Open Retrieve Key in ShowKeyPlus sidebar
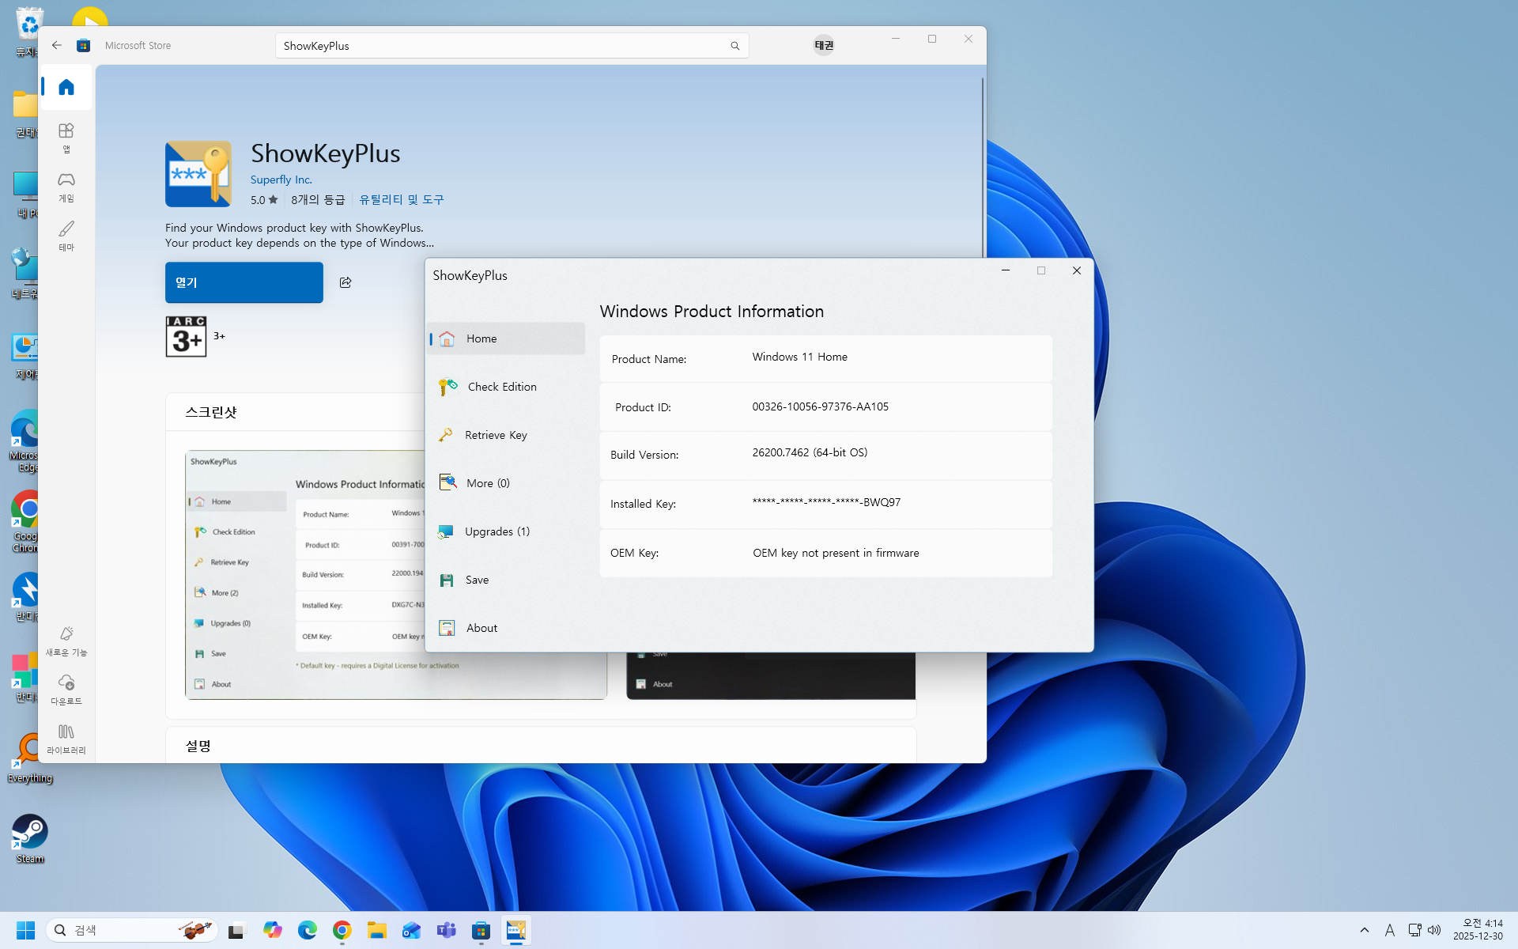 pyautogui.click(x=506, y=435)
